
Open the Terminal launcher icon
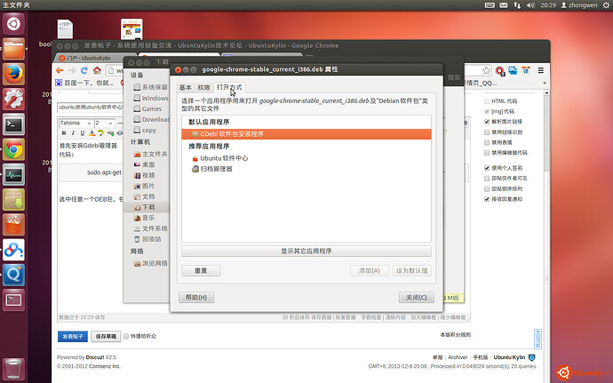tap(13, 124)
